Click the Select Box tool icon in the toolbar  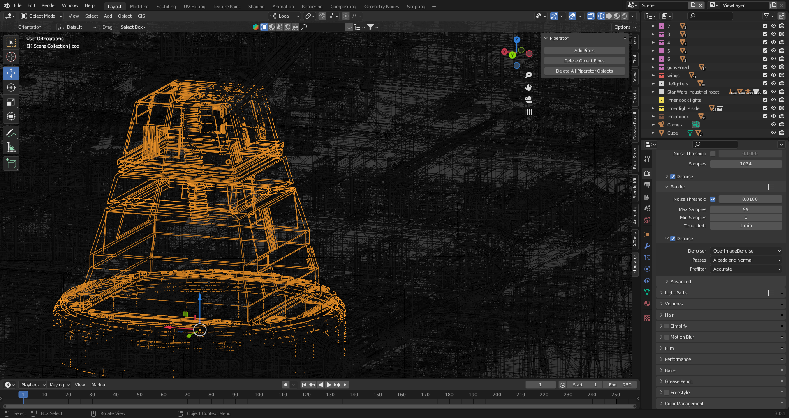pyautogui.click(x=11, y=42)
